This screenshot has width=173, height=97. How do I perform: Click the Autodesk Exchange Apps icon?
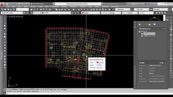click(x=145, y=4)
